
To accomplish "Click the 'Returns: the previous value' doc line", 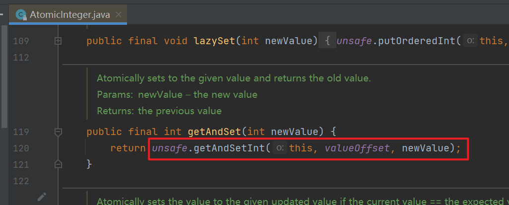I will 159,111.
